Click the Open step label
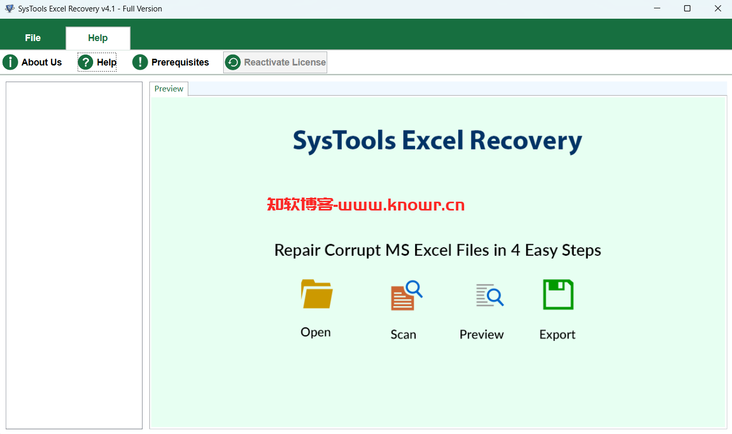Viewport: 732px width, 434px height. tap(316, 333)
